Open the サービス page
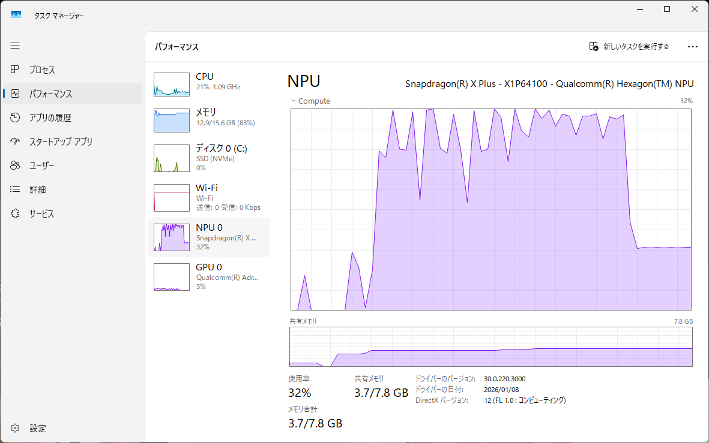This screenshot has height=443, width=709. click(41, 213)
